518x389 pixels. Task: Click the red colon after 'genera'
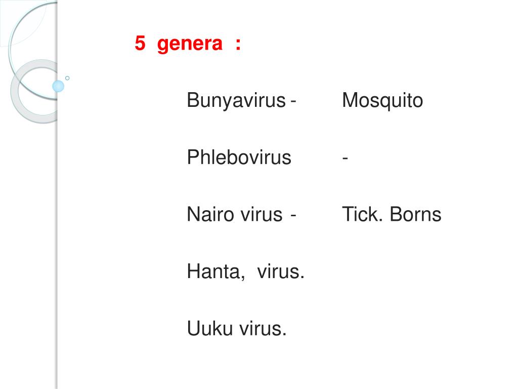point(238,44)
